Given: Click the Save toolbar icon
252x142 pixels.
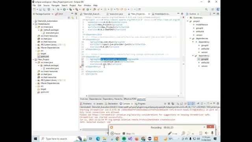Looking at the screenshot, I should coord(40,9).
